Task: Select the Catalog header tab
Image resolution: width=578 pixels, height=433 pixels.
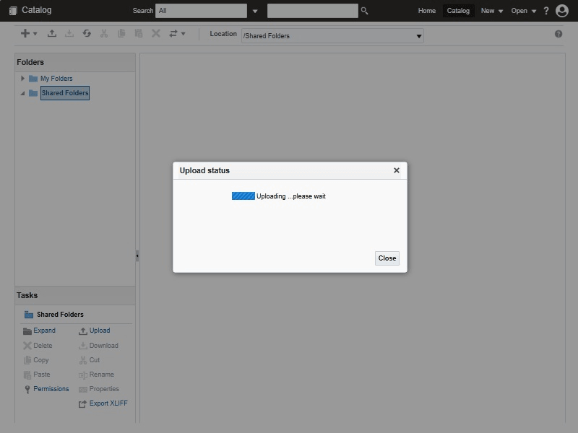Action: (458, 11)
